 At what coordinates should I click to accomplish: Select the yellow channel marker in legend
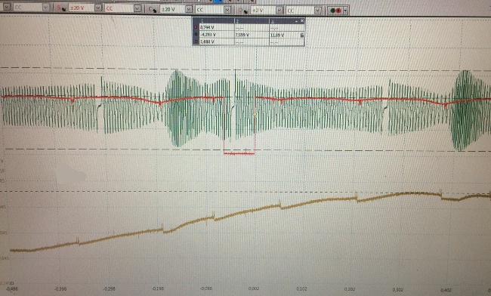tap(196, 42)
